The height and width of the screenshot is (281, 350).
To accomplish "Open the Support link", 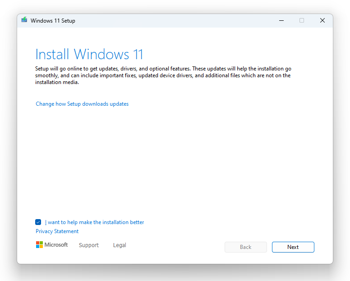I will (x=89, y=245).
